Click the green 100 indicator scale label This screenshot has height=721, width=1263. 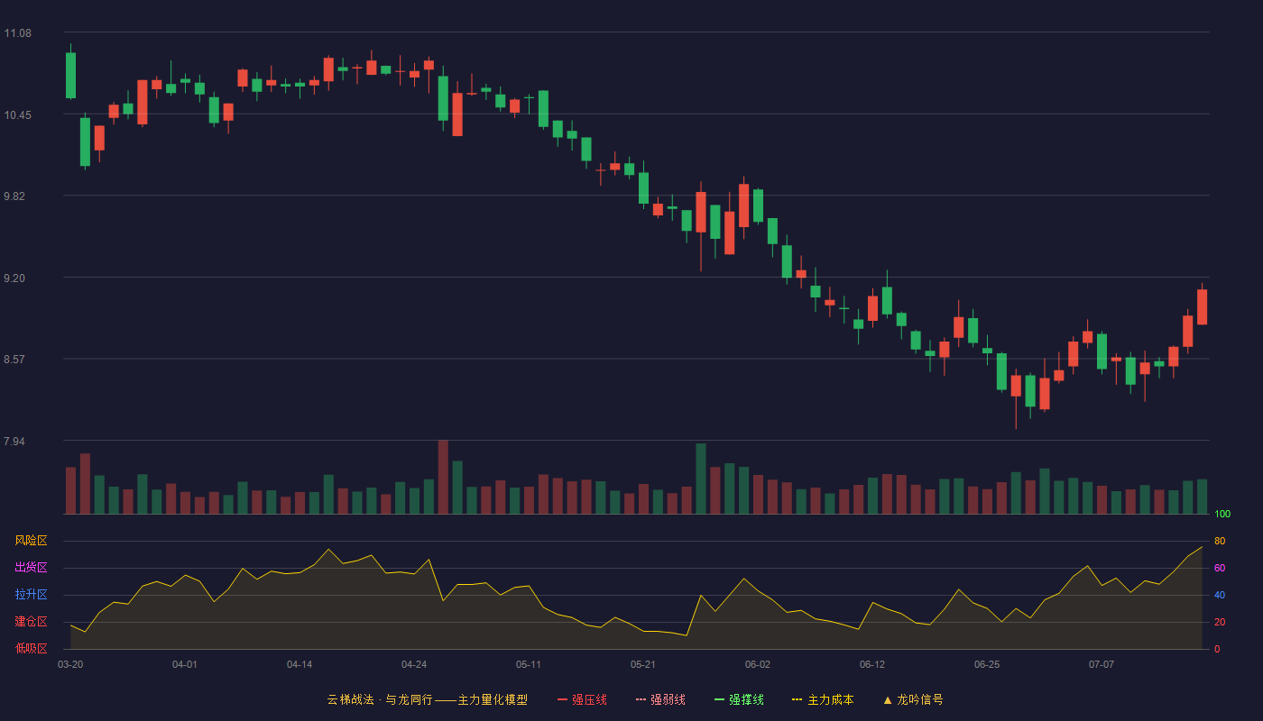[x=1222, y=515]
